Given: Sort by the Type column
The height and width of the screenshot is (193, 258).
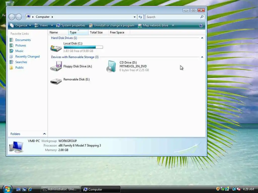Looking at the screenshot, I should (x=78, y=32).
